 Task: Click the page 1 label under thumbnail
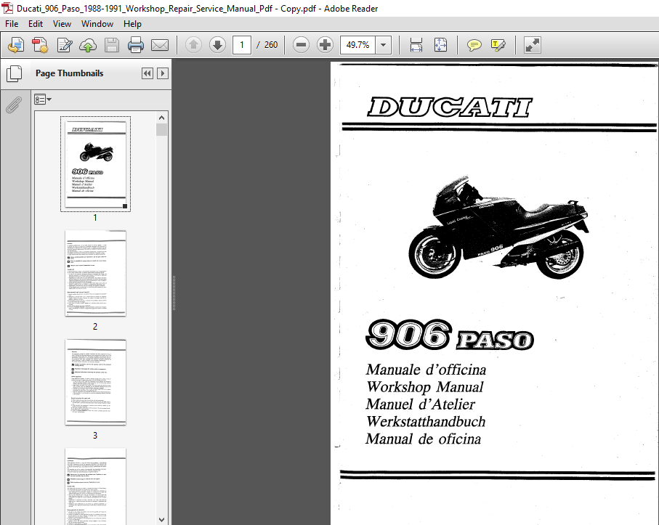95,218
